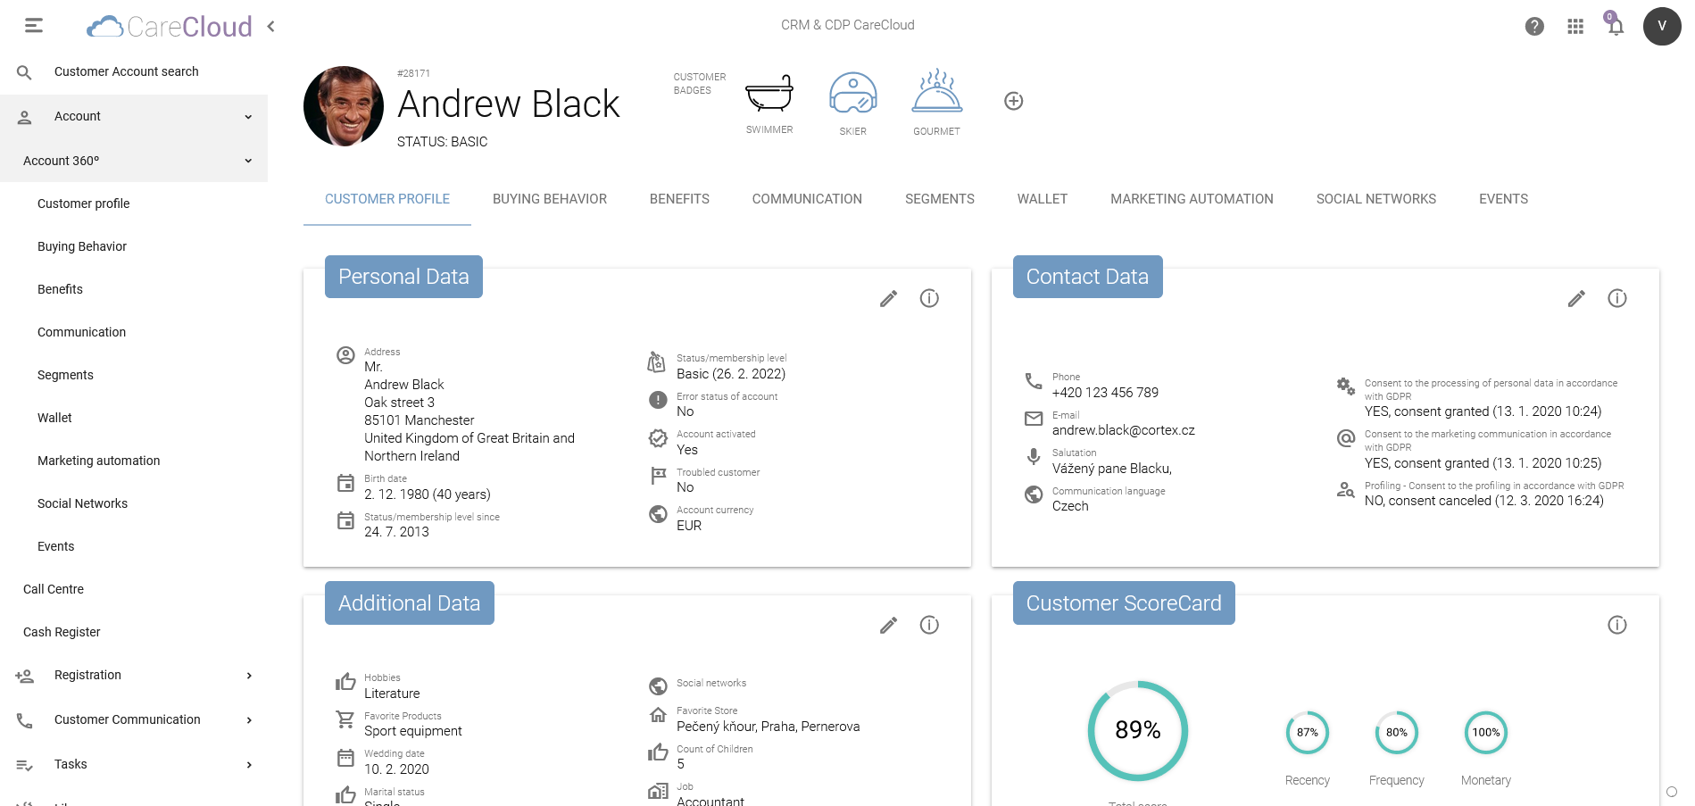Edit Additional Data with pencil icon
Image resolution: width=1695 pixels, height=806 pixels.
[888, 626]
